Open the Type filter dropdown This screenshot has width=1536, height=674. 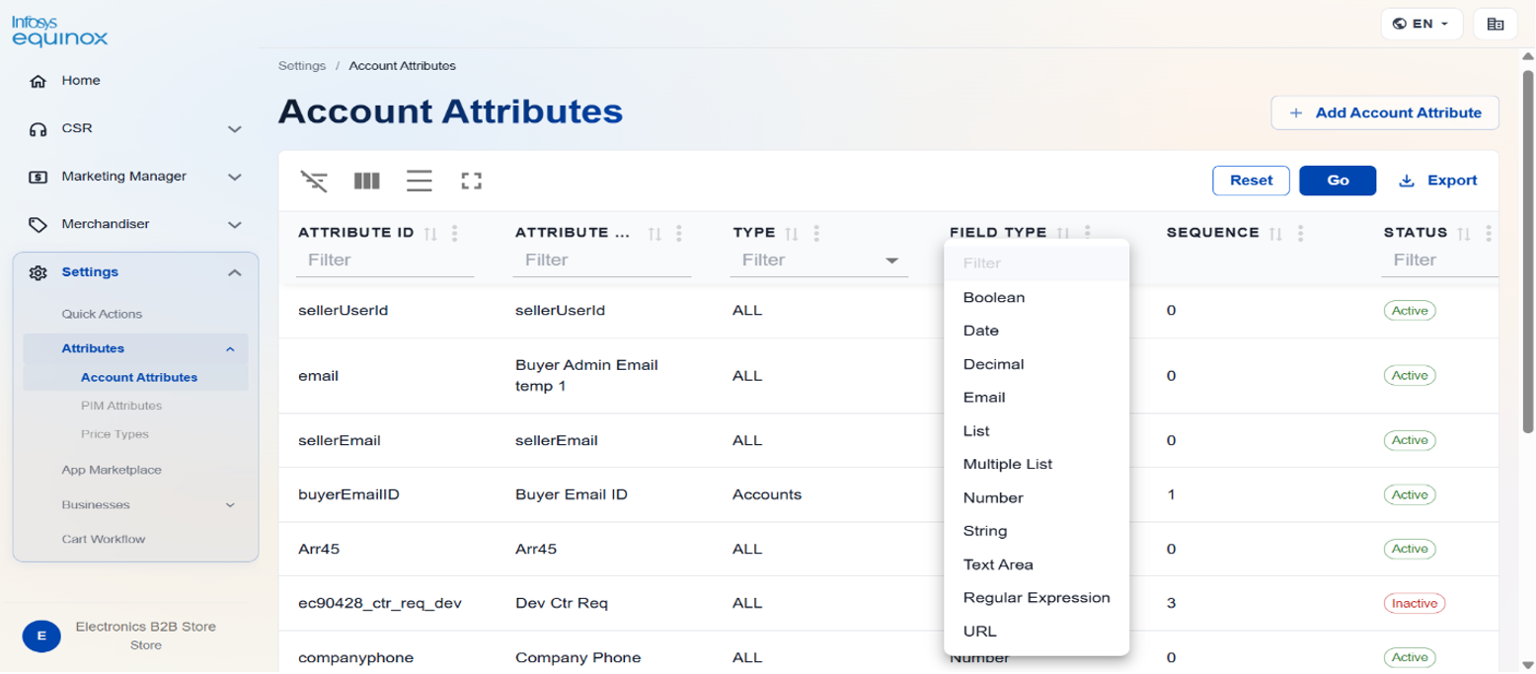click(x=892, y=261)
